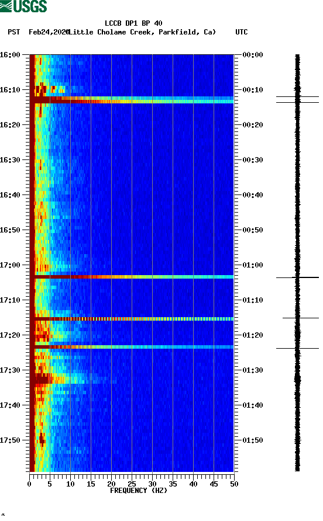Click the 35 Hz frequency axis label
The height and width of the screenshot is (521, 323).
[x=173, y=484]
